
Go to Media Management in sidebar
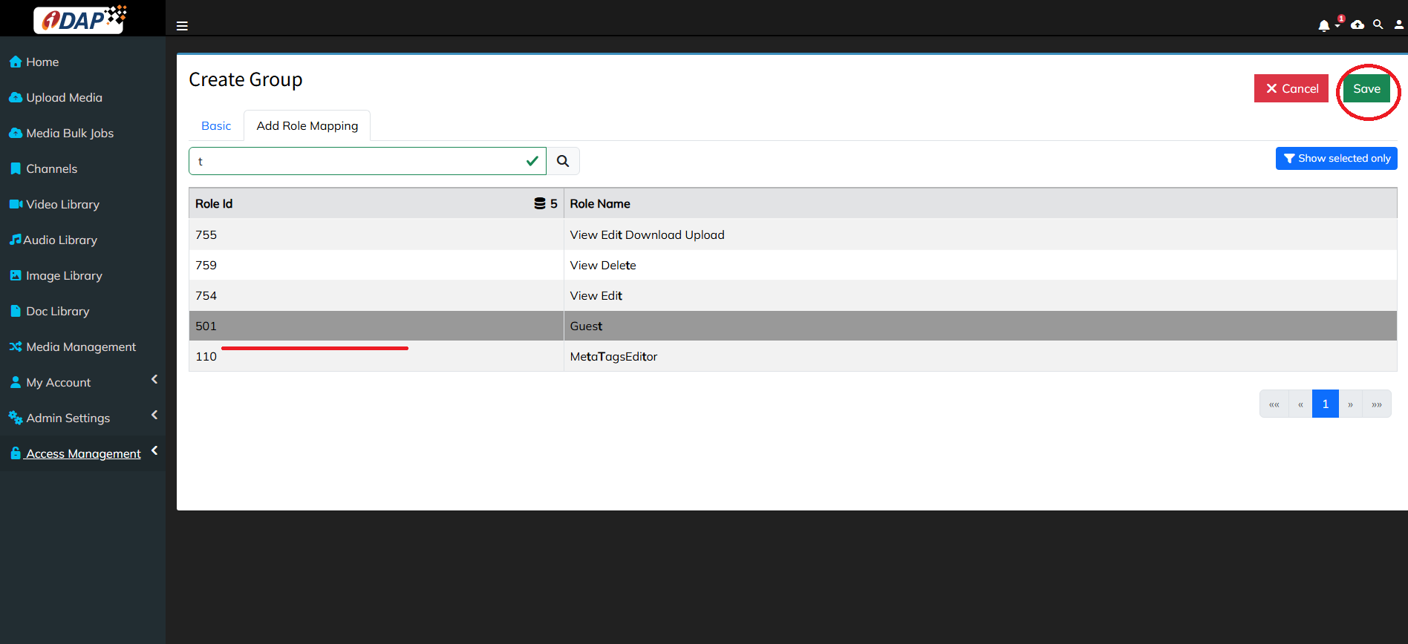point(80,347)
